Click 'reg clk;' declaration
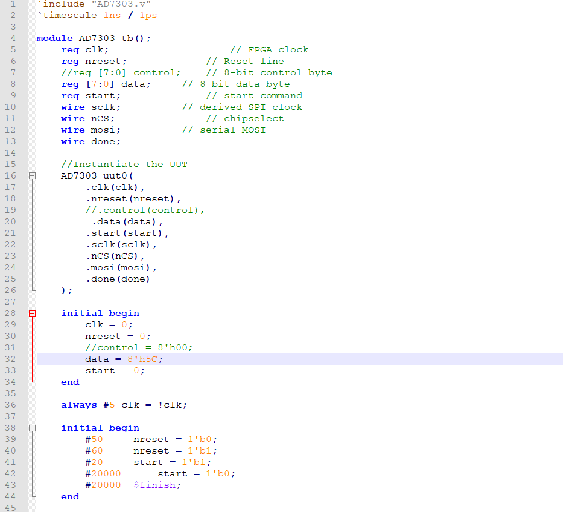The height and width of the screenshot is (512, 563). point(84,50)
